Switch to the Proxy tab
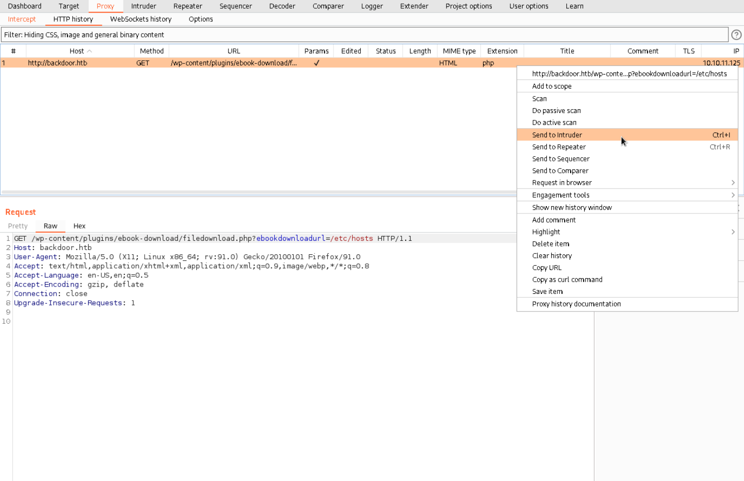 [x=105, y=6]
